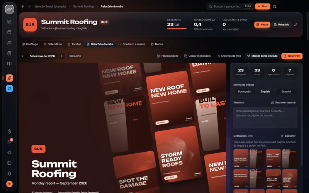This screenshot has height=193, width=309.
Task: Open the dashboard grid icon in sidebar
Action: 9,22
